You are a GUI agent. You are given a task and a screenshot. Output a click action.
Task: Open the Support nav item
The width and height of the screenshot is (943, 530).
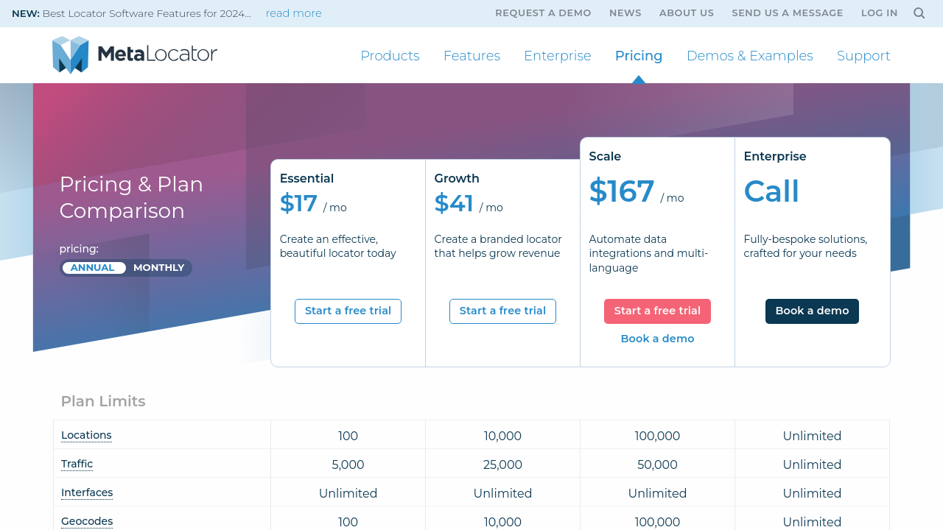863,56
